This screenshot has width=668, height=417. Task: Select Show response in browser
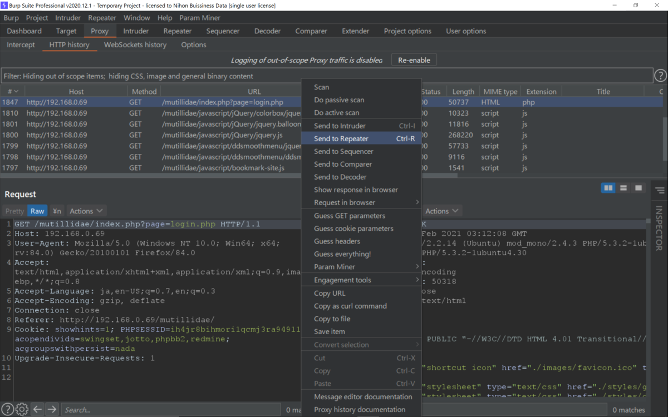361,190
